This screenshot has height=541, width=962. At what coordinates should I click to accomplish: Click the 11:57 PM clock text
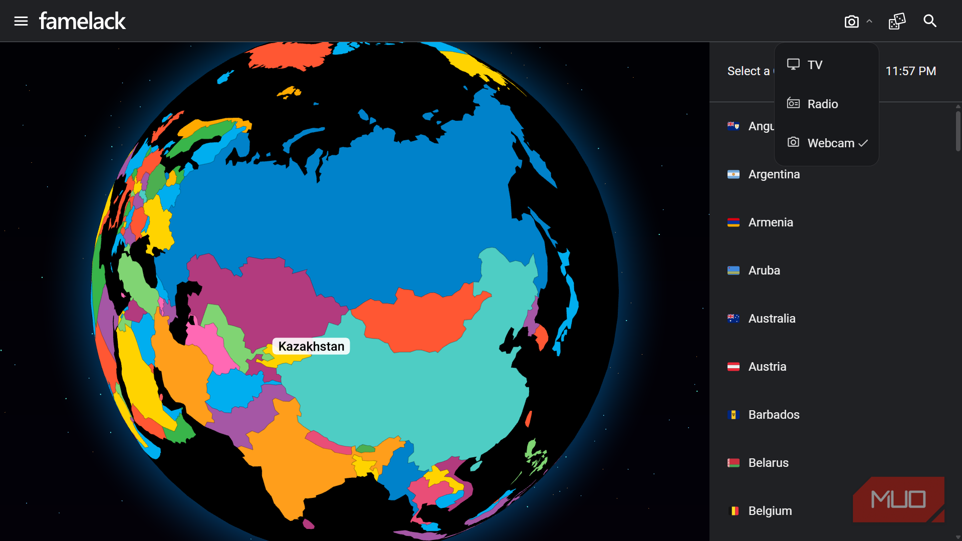click(x=911, y=71)
